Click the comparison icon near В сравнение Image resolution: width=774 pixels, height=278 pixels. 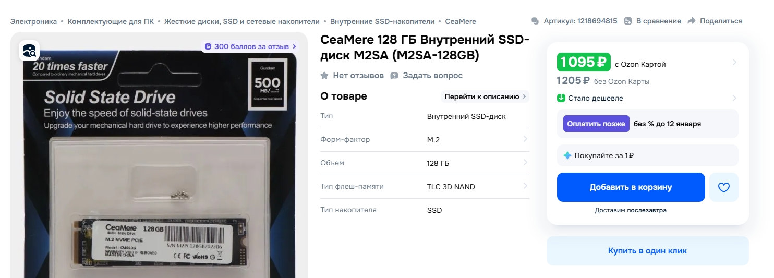point(628,21)
